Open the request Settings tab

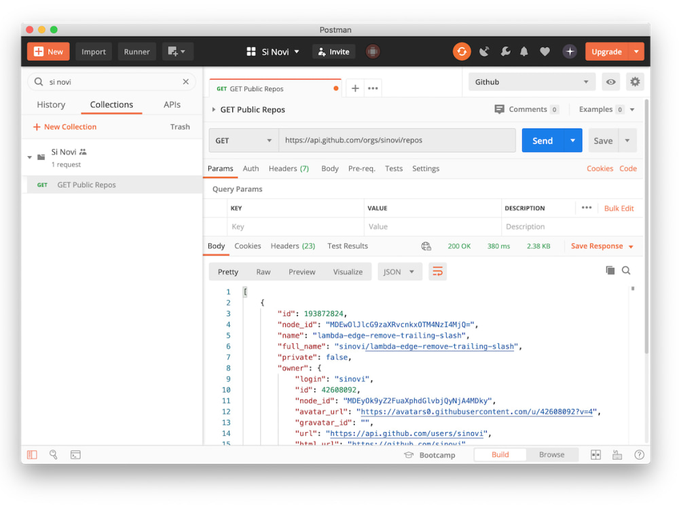point(426,169)
